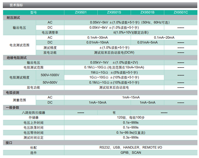
Task: Select the GPIB、SCAN options cell
Action: [131, 153]
